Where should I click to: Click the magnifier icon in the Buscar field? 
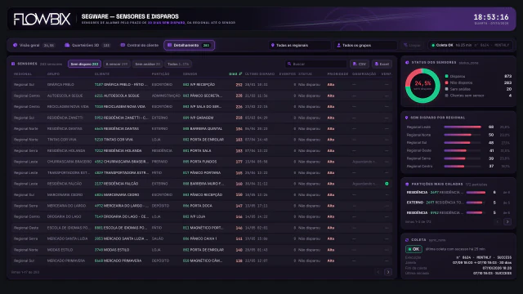coord(289,64)
